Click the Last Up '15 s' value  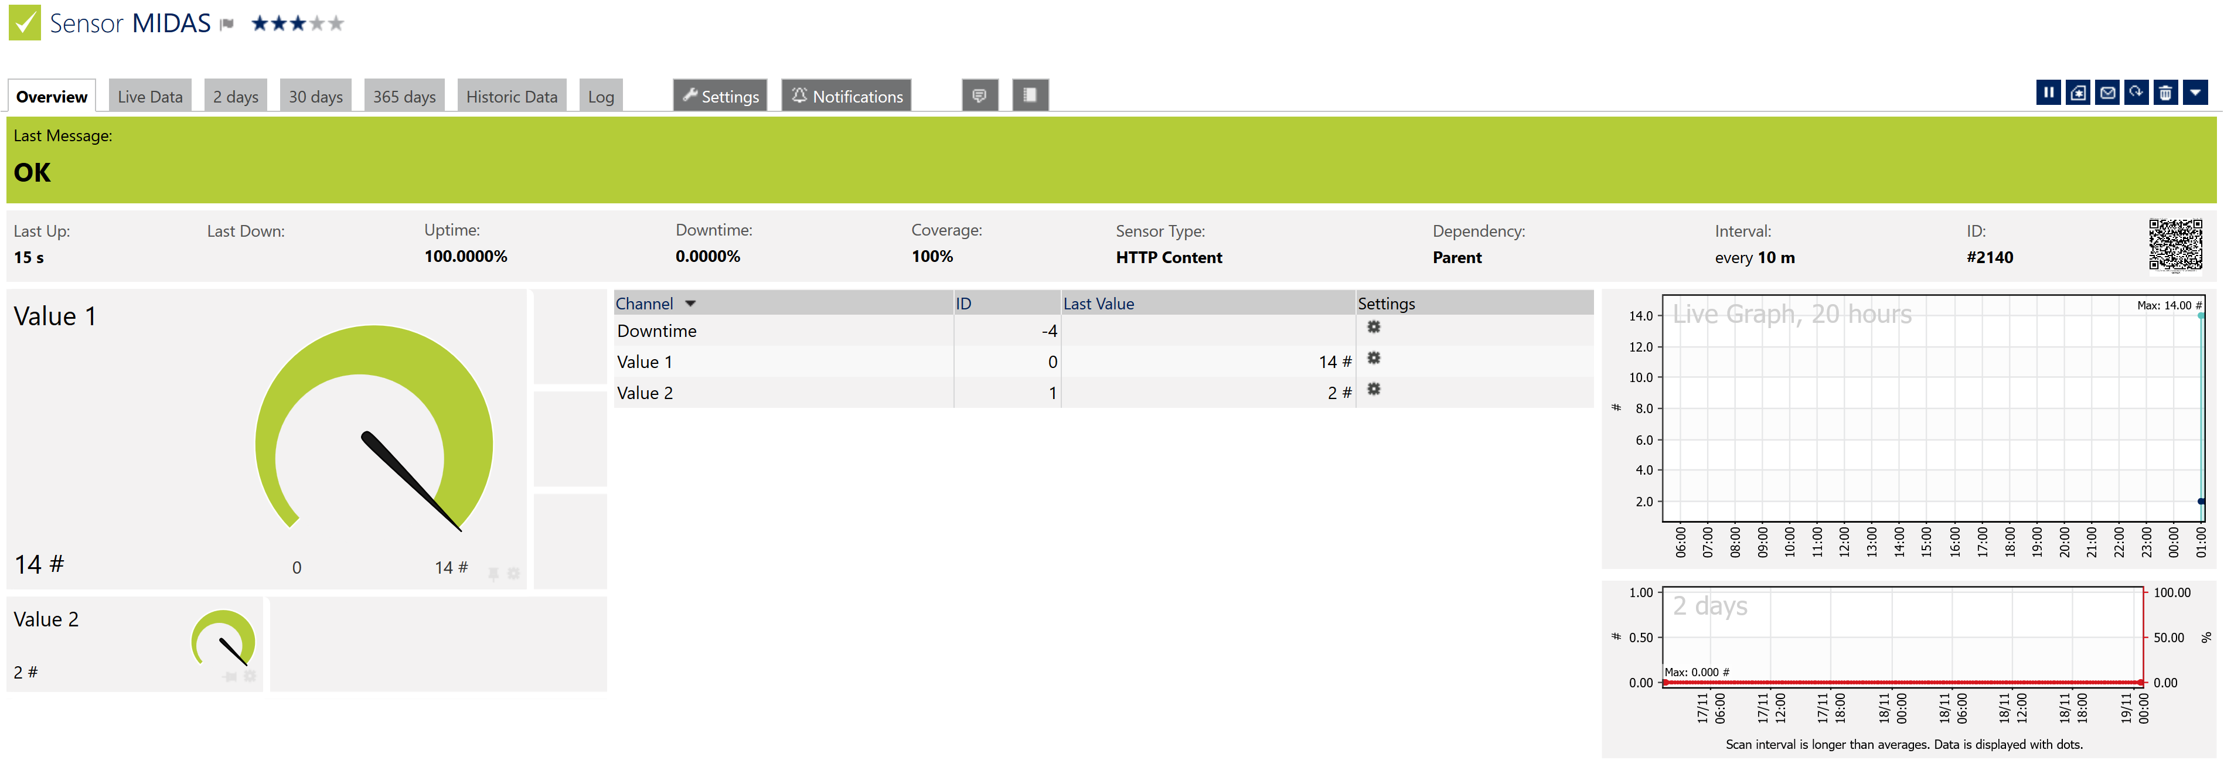29,257
